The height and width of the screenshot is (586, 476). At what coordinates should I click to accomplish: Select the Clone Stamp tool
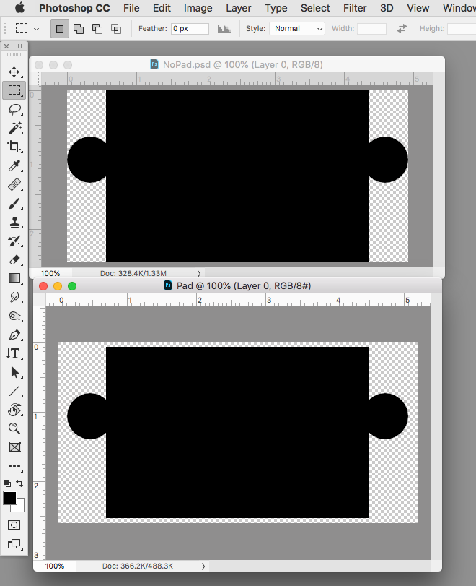14,222
